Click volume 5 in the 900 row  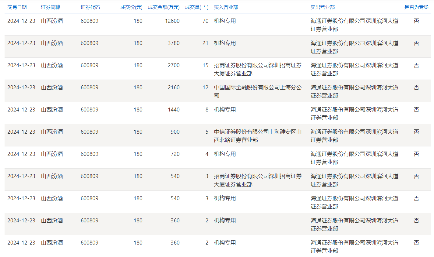coord(207,132)
